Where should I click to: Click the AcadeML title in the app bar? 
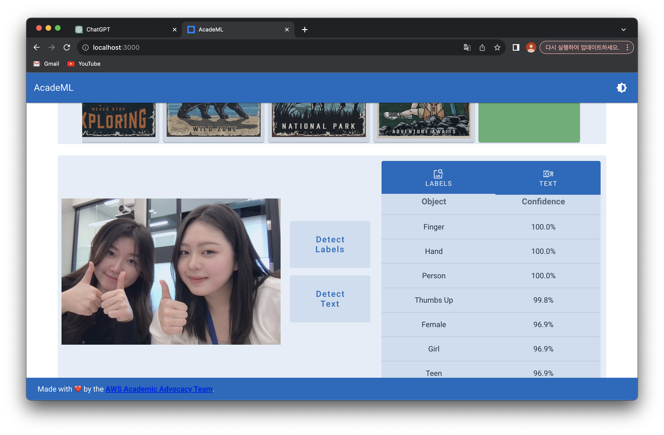[53, 88]
